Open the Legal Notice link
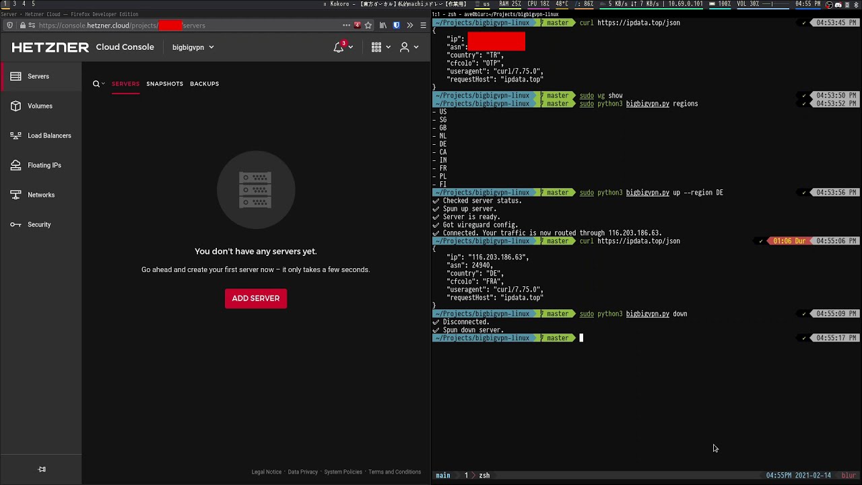The width and height of the screenshot is (862, 485). [267, 472]
